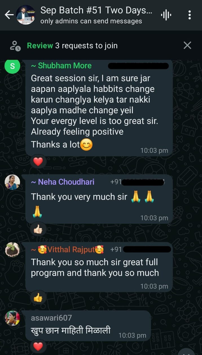202x355 pixels.
Task: Tap Shubham More's green S avatar
Action: pos(12,66)
